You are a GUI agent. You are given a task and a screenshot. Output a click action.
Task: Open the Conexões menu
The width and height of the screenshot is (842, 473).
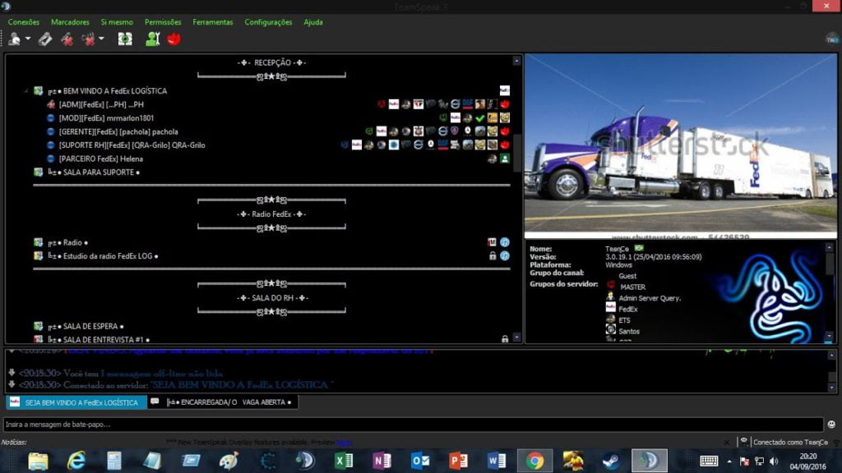pos(24,22)
